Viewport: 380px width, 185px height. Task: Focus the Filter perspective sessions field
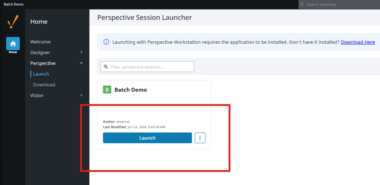[147, 67]
